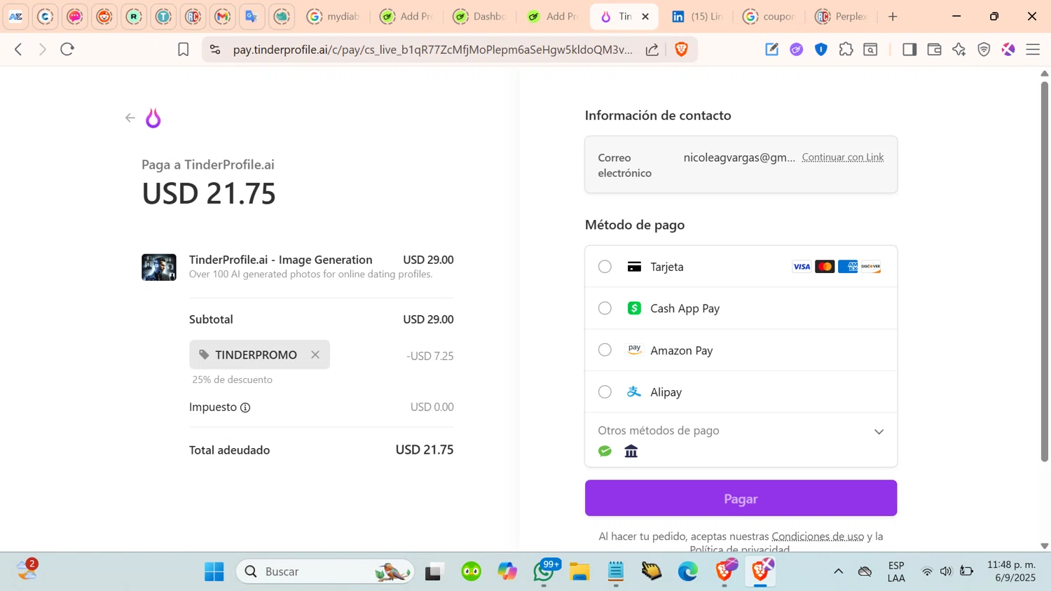
Task: Switch to the Perplex tab
Action: click(x=842, y=16)
